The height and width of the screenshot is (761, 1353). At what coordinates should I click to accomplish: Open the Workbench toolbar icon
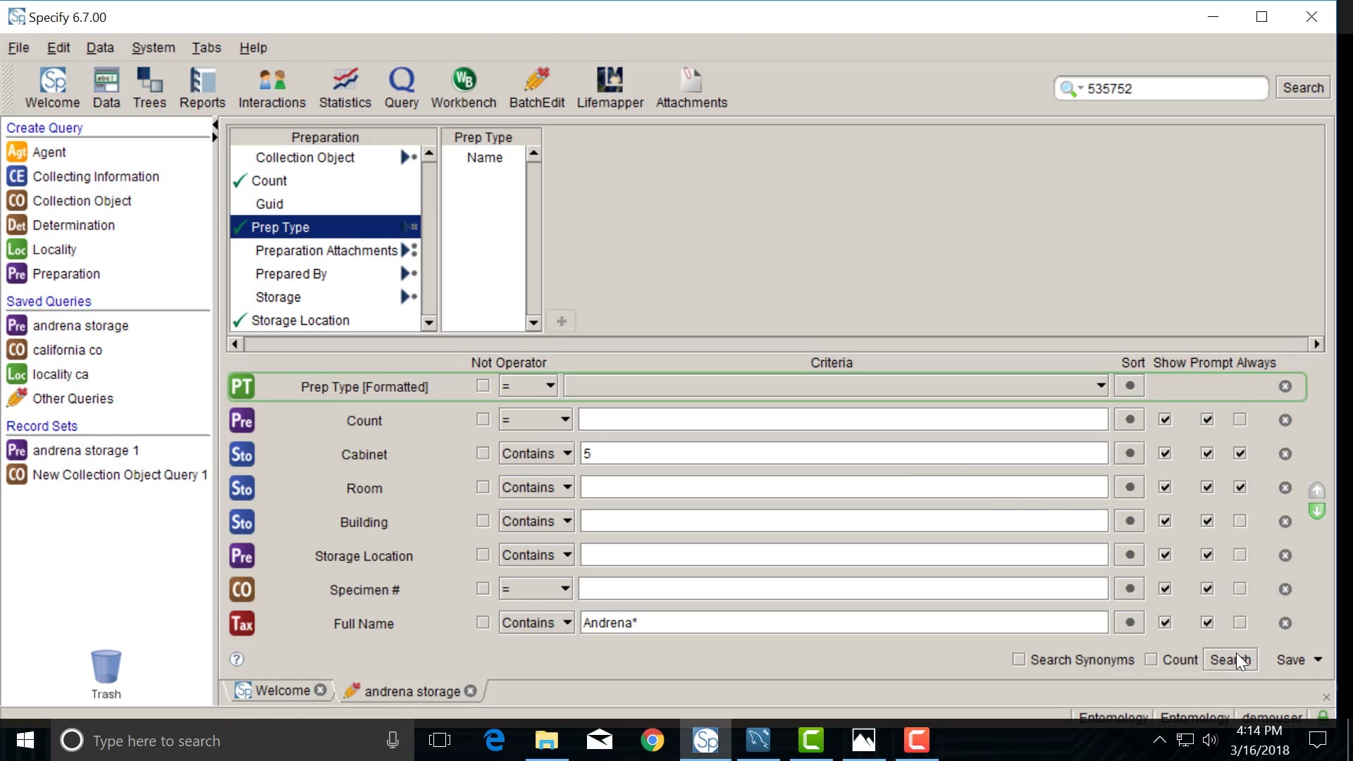tap(464, 88)
